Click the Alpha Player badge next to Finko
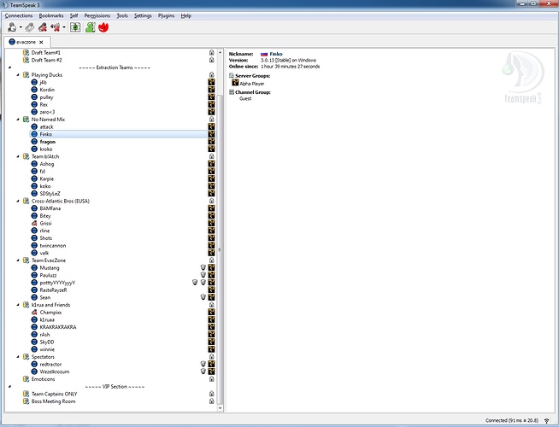Viewport: 559px width, 427px height. click(211, 134)
